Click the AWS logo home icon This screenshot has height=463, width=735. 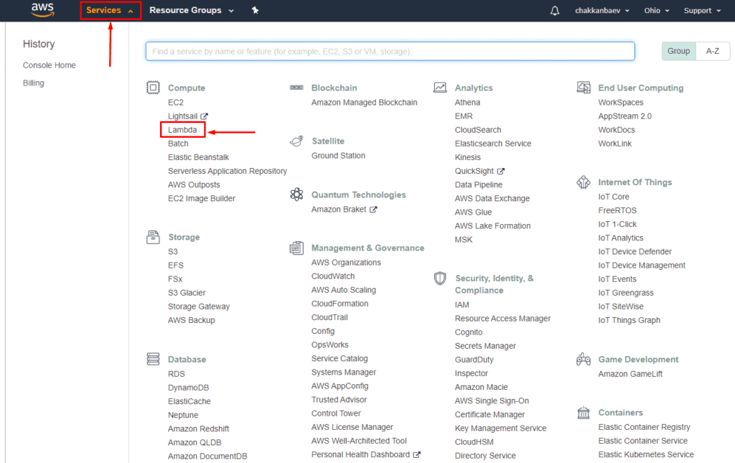[42, 10]
